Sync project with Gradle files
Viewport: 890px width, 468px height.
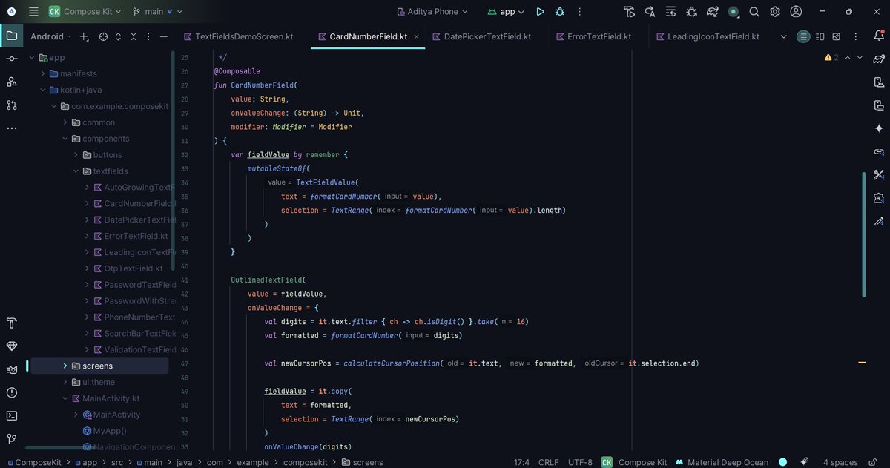[x=713, y=12]
